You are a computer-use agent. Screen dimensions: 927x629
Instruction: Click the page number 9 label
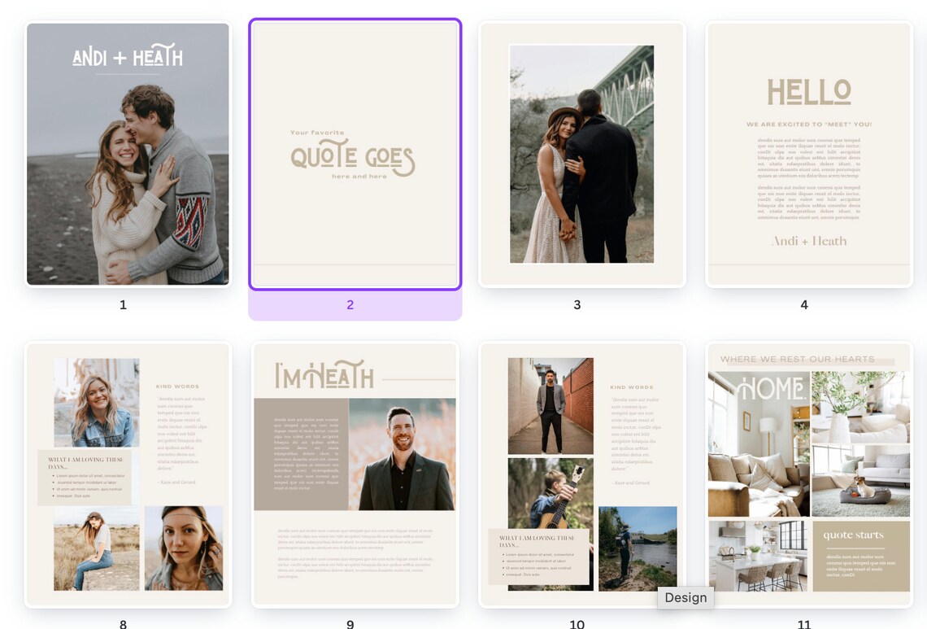(x=350, y=624)
